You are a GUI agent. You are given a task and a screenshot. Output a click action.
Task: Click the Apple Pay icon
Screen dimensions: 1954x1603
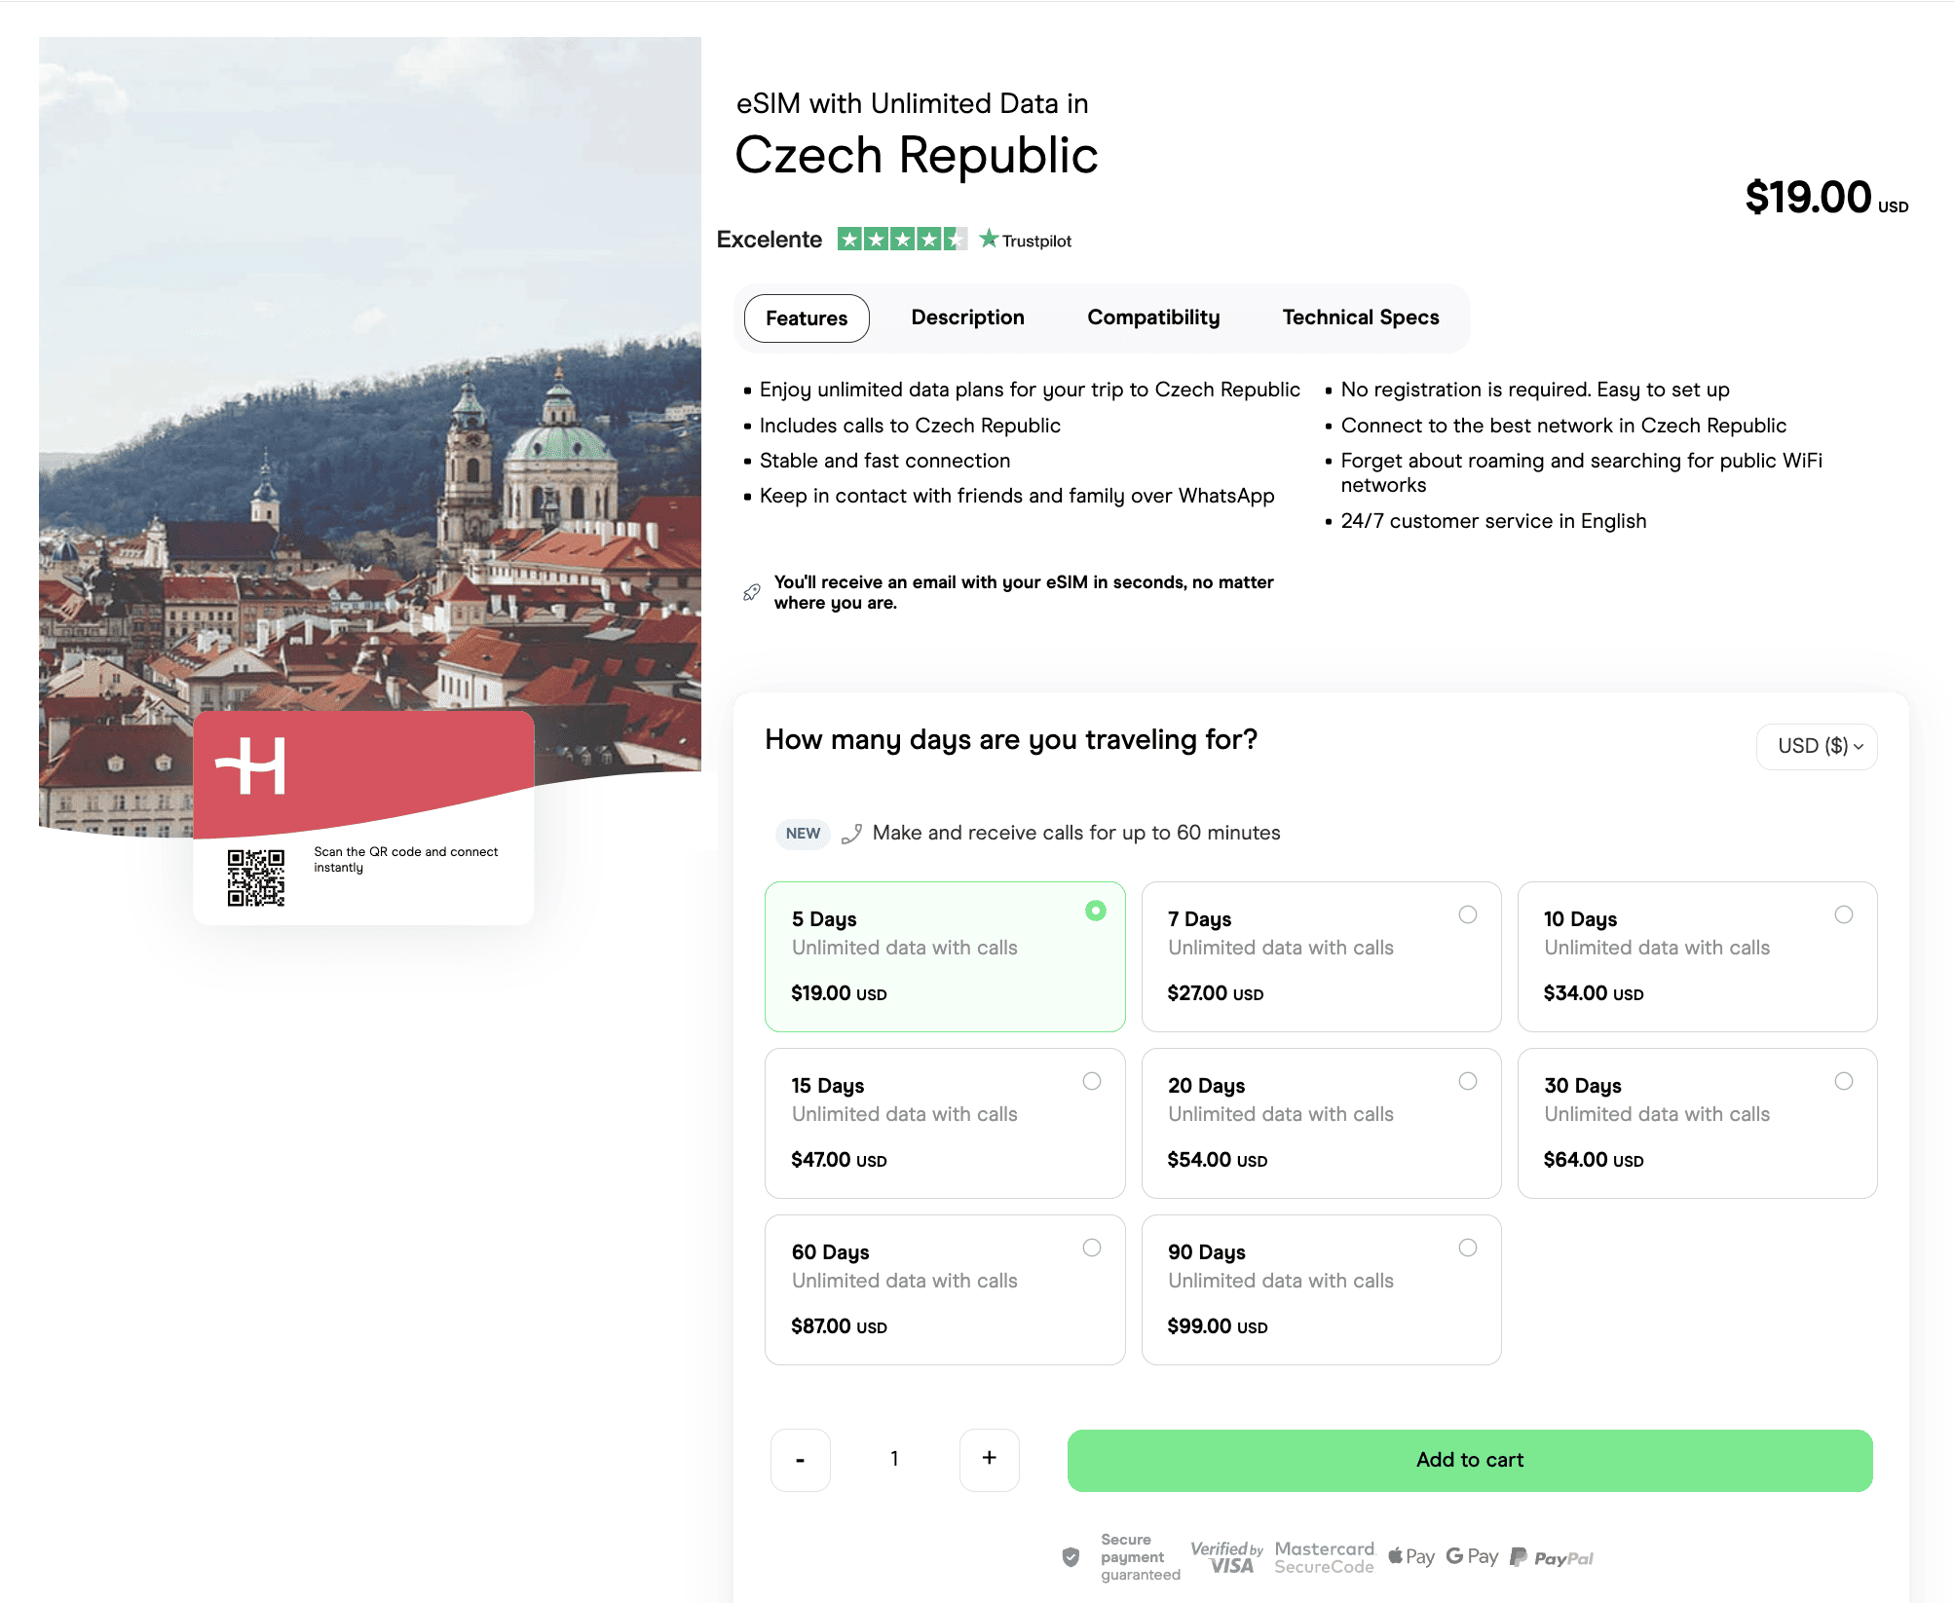tap(1410, 1555)
